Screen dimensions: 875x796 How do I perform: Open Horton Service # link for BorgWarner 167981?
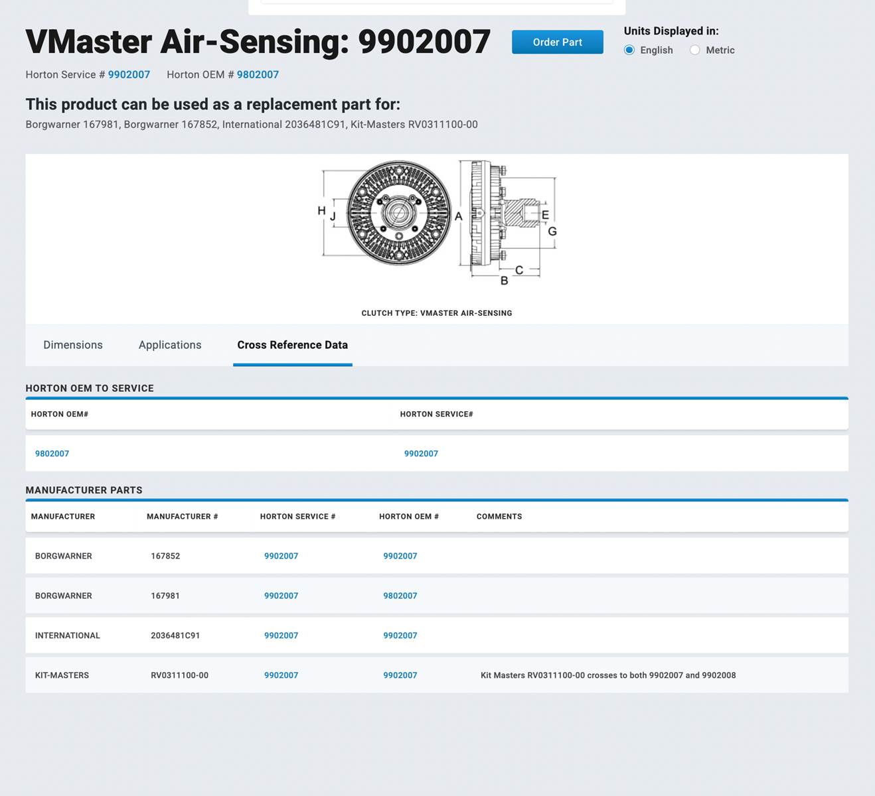coord(281,596)
